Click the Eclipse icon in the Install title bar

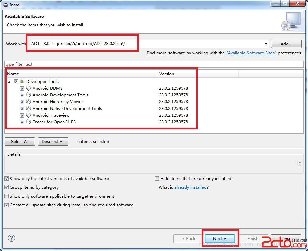click(6, 5)
